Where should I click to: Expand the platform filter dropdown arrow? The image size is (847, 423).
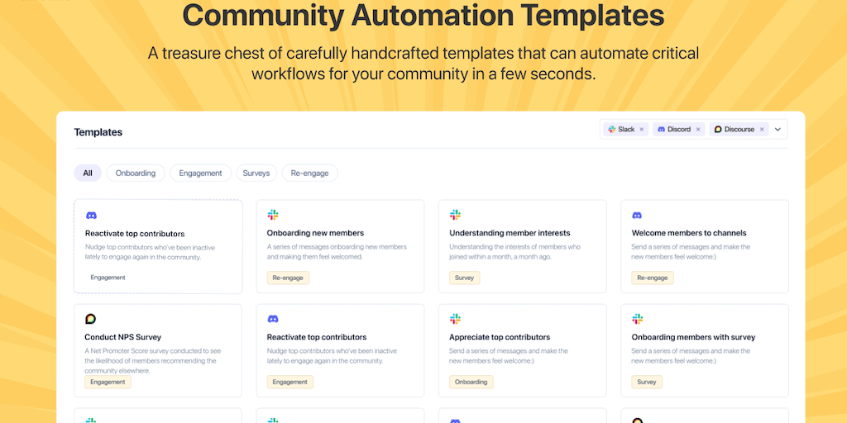pyautogui.click(x=778, y=130)
